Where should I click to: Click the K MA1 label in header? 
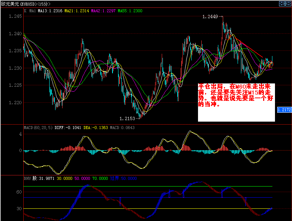[30, 11]
